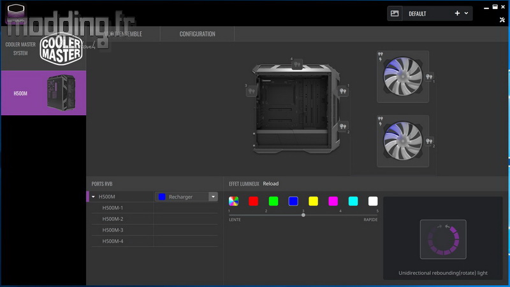
Task: Choose the blue color swatch
Action: tap(293, 201)
